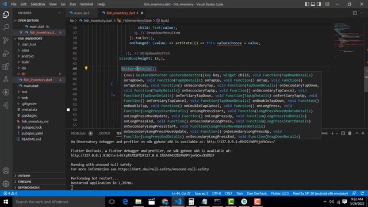
Task: Open the Search view in activity bar
Action: click(x=6, y=28)
